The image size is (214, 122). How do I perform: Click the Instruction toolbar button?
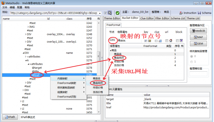tap(188, 13)
